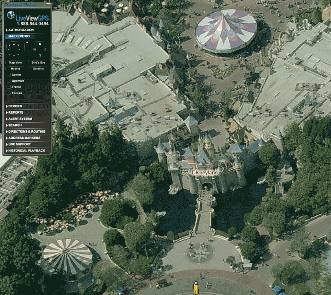
Task: Check the Fences option
Action: coord(9,93)
